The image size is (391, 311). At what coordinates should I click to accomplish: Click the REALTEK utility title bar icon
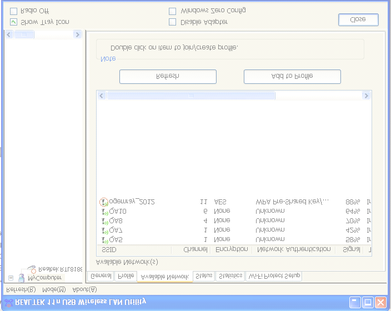pos(9,303)
